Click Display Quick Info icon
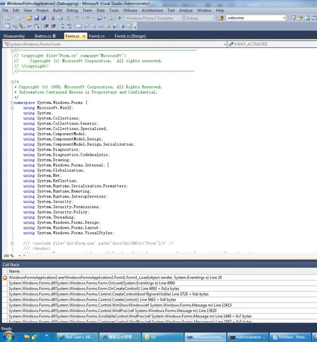Image resolution: width=317 pixels, height=342 pixels. coord(22,26)
